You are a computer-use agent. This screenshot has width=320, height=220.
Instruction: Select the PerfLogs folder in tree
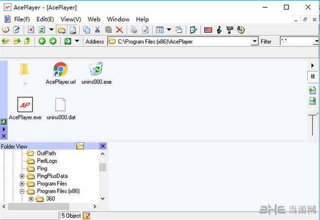47,161
